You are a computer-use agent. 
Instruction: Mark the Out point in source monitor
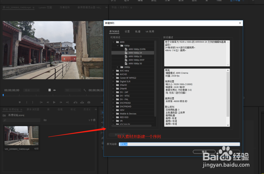point(33,102)
